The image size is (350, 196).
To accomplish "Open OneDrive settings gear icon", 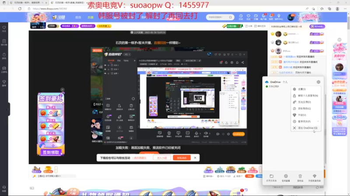I will 318,82.
